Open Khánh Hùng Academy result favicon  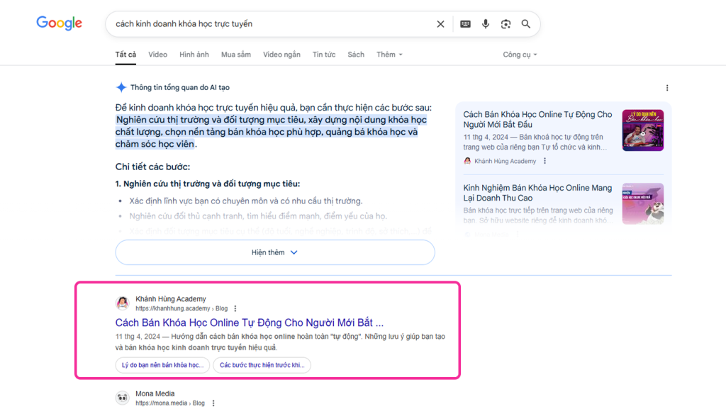coord(122,303)
